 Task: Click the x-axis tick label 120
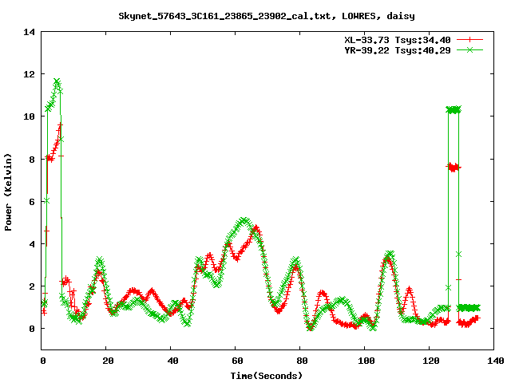tap(431, 361)
